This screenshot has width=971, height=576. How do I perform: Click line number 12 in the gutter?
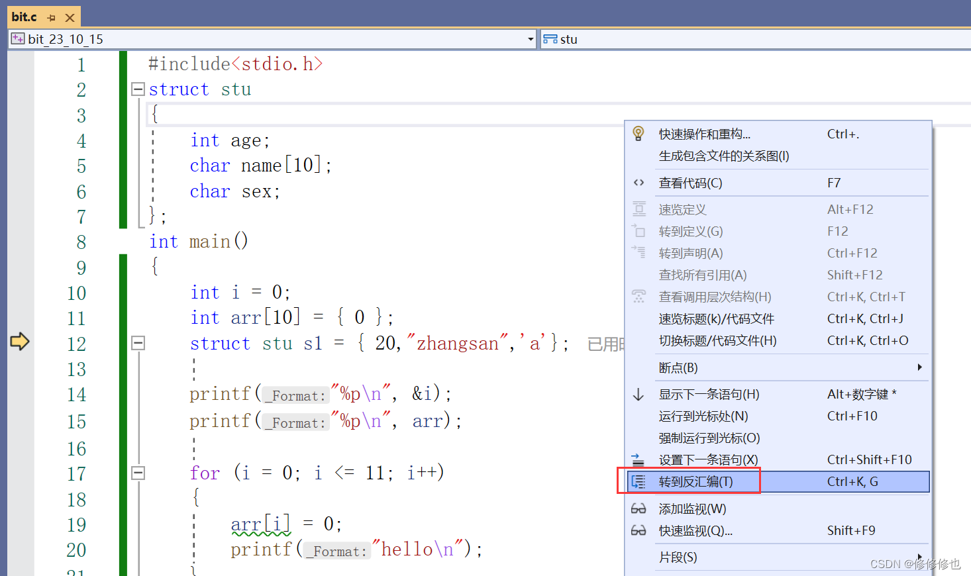(77, 344)
